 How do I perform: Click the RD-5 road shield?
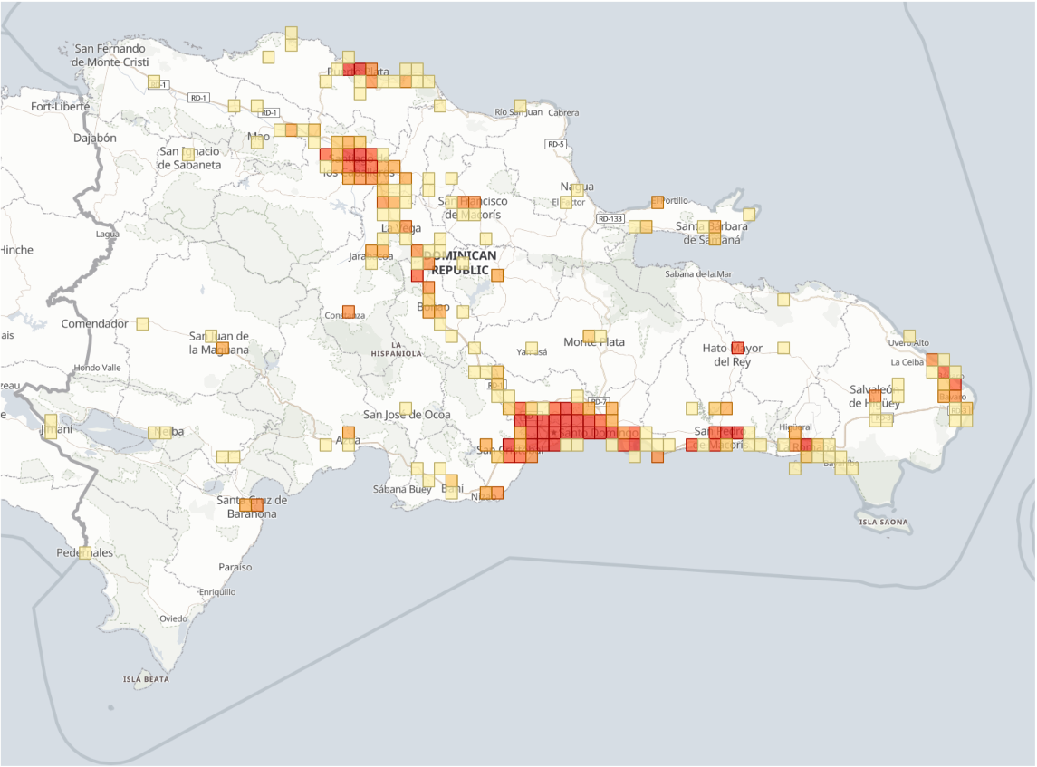click(x=555, y=144)
